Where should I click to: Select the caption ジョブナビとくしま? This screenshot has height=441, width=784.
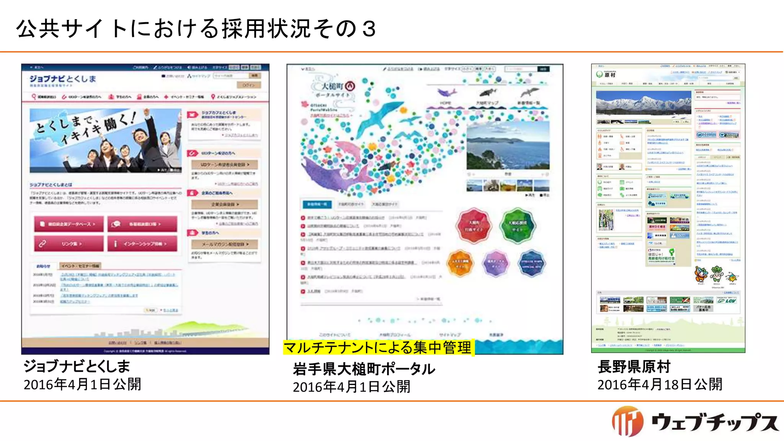[77, 366]
